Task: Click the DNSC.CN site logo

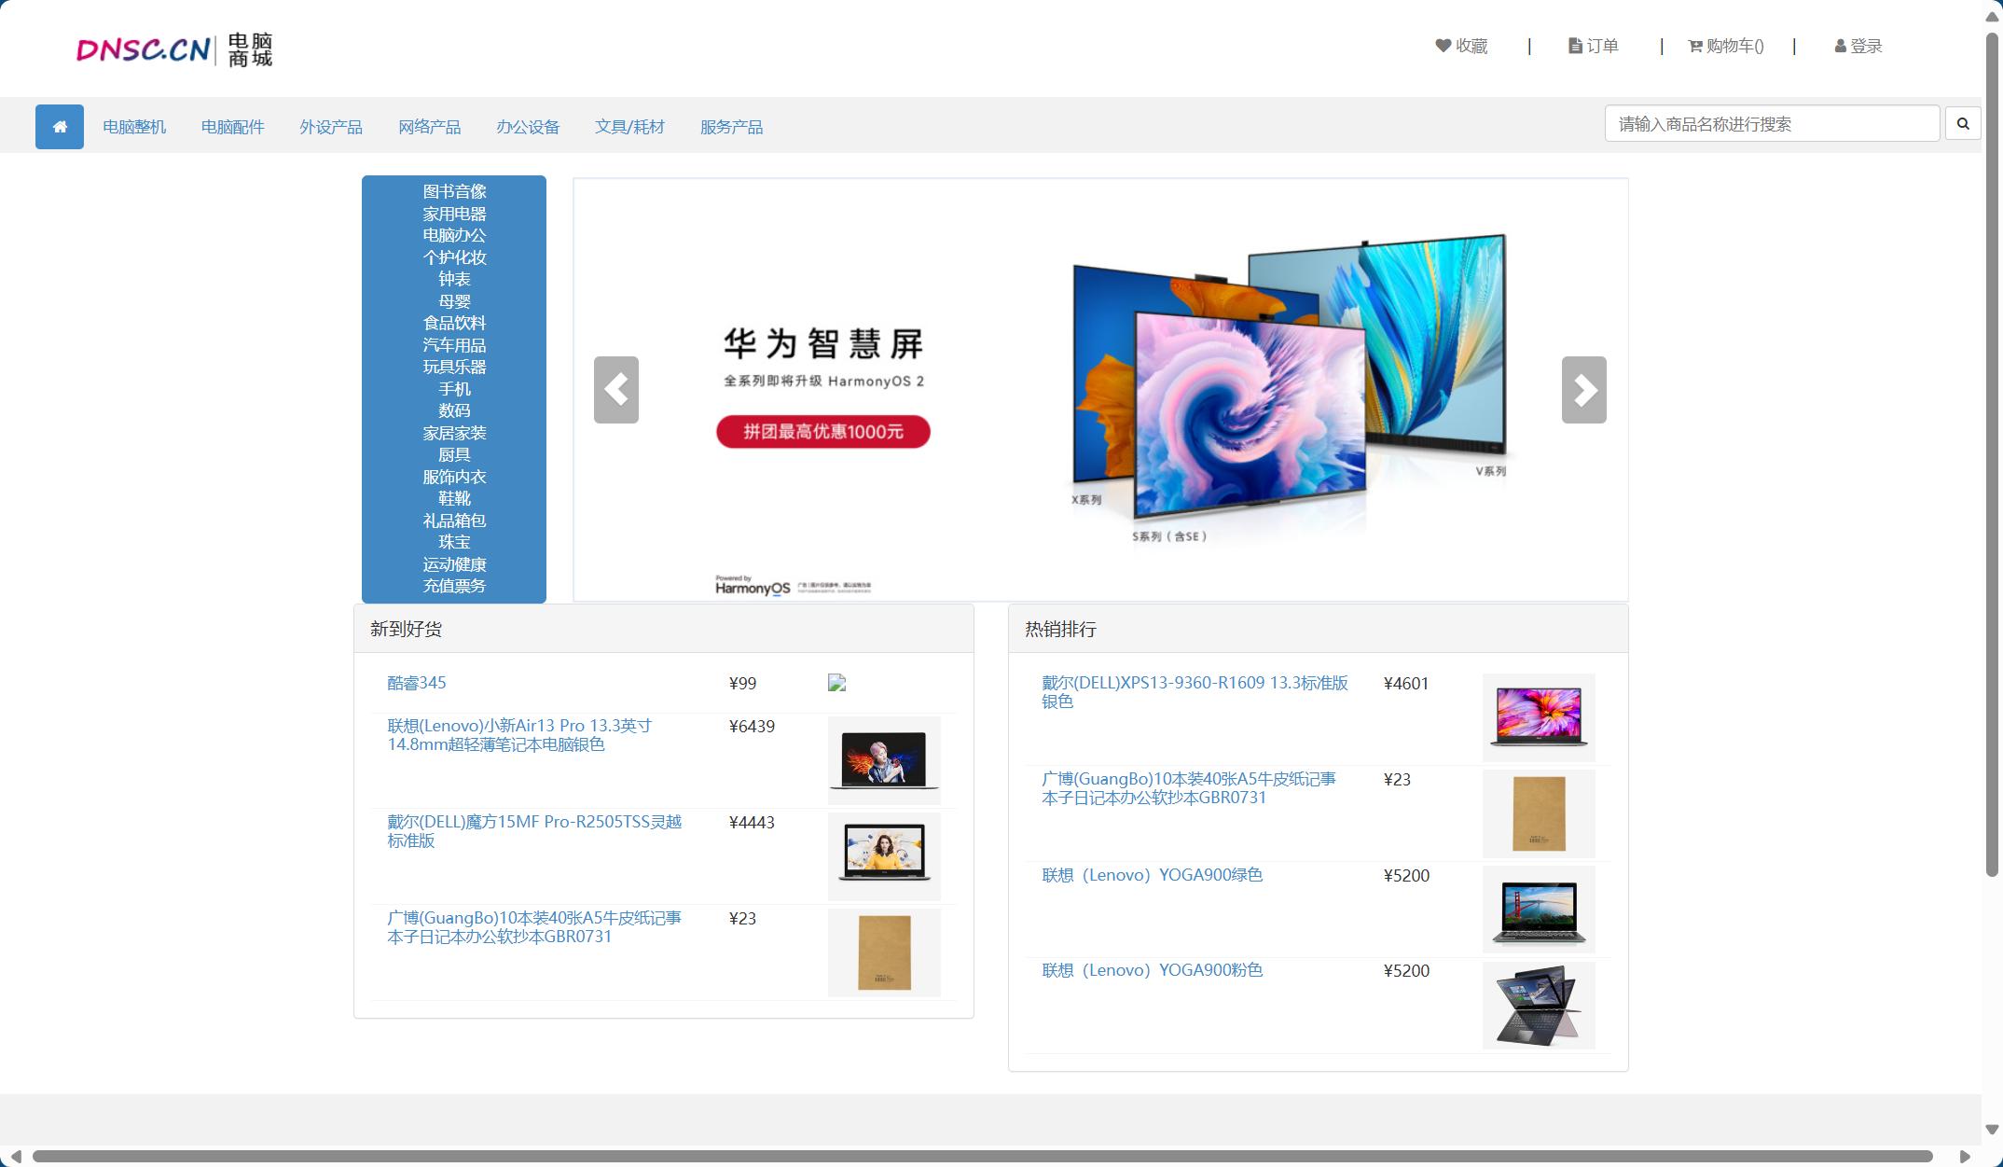Action: pos(174,49)
